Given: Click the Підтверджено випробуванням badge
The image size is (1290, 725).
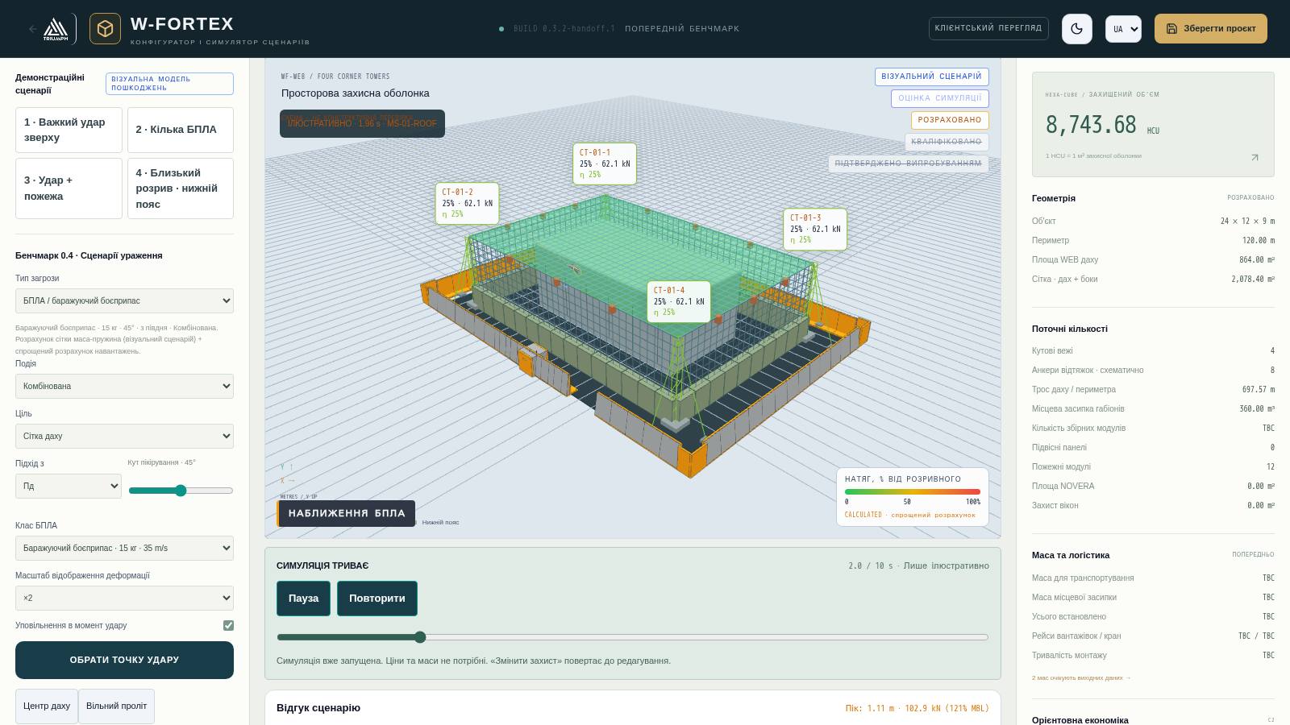Looking at the screenshot, I should [x=909, y=164].
